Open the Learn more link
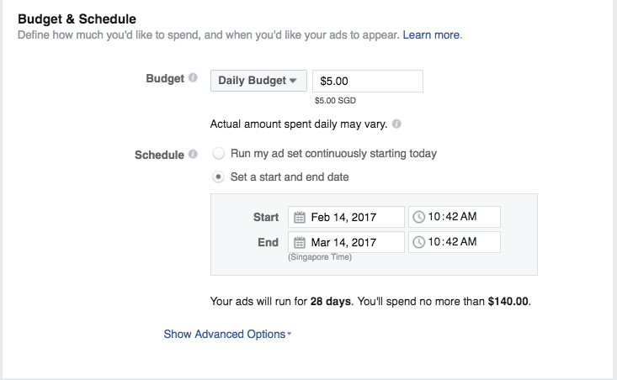Screen dimensions: 617x380 click(x=431, y=35)
